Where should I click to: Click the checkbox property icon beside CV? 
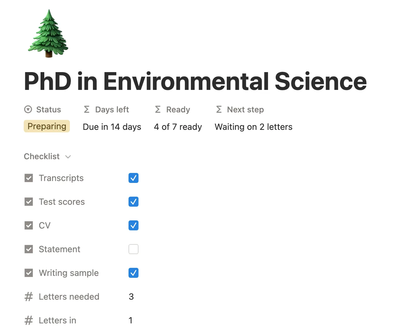click(x=29, y=225)
